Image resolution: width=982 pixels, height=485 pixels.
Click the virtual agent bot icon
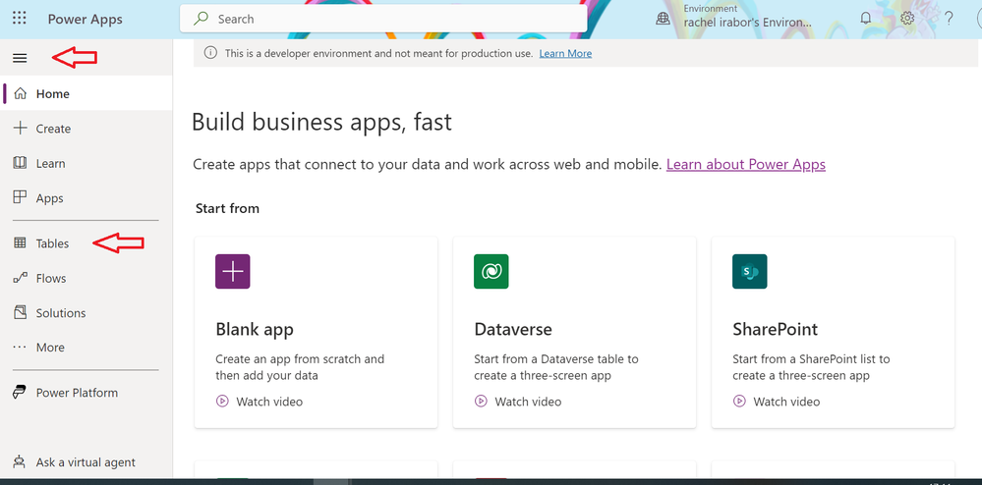pos(20,462)
